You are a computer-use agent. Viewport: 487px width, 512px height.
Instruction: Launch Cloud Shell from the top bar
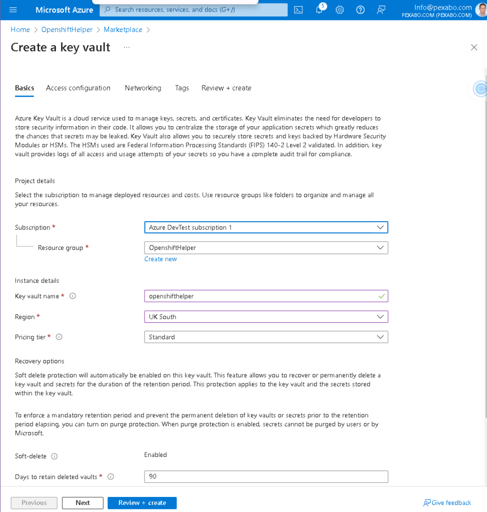(298, 10)
